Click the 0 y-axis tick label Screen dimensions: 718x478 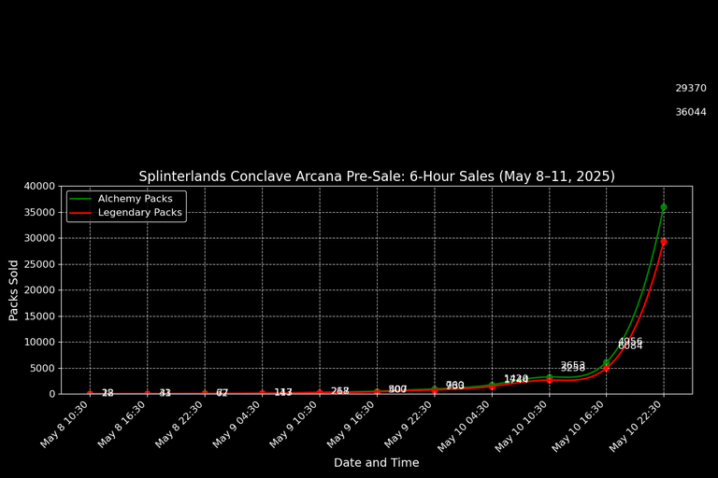[x=51, y=394]
